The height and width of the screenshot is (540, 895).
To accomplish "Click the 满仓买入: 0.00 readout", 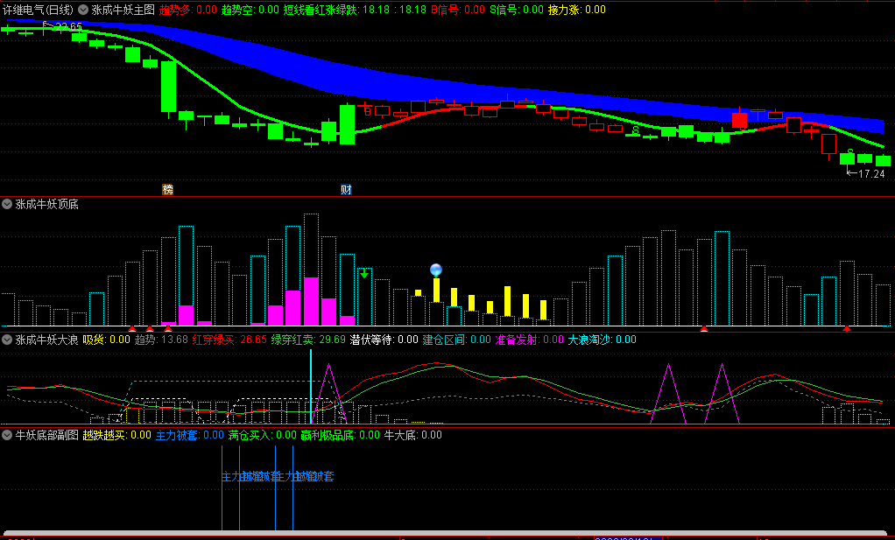I will pyautogui.click(x=263, y=435).
